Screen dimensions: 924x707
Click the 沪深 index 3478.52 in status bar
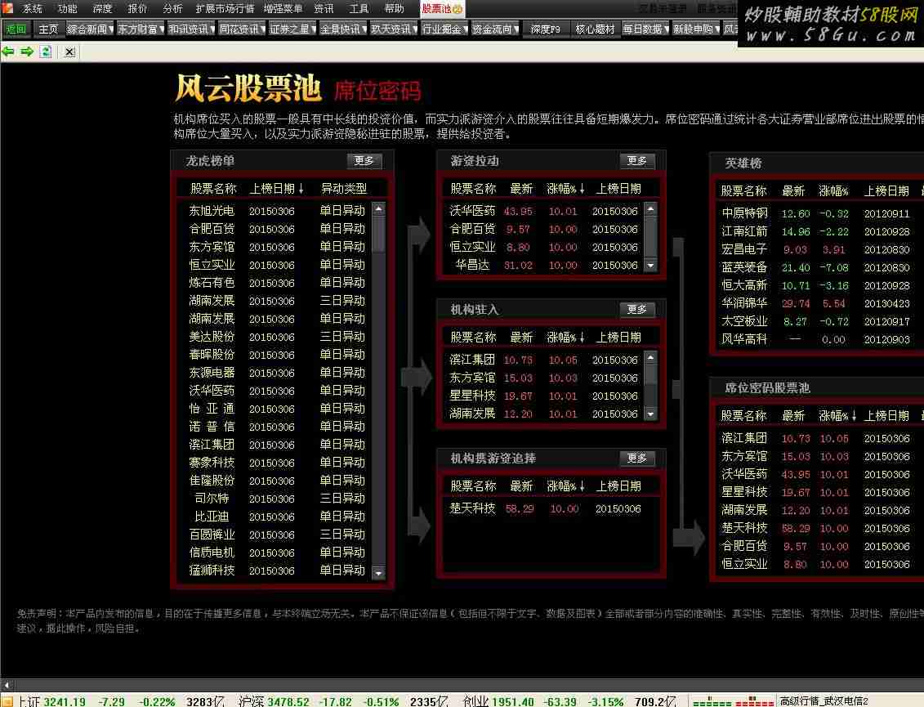click(x=288, y=702)
